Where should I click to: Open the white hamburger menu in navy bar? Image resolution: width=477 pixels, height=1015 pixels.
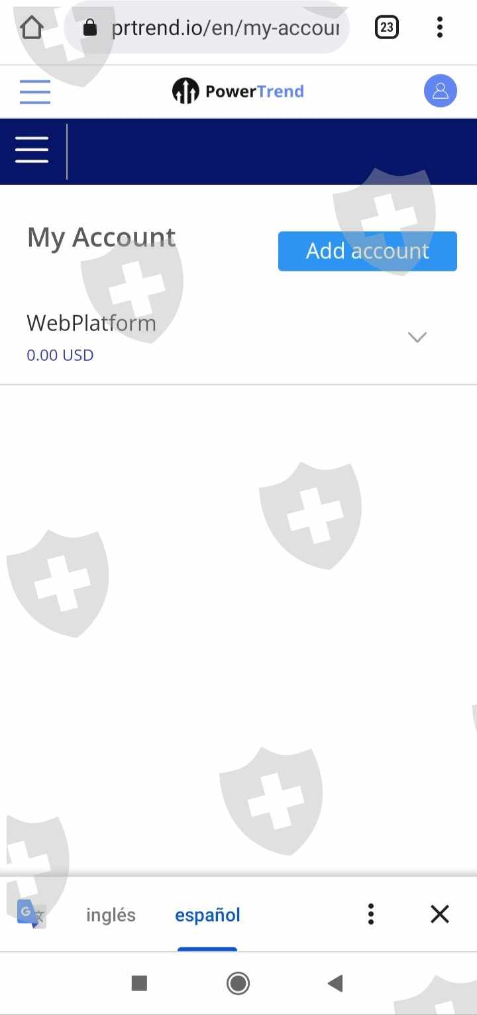click(32, 150)
